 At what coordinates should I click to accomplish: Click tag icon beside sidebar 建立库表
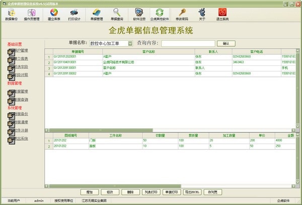coord(12,60)
